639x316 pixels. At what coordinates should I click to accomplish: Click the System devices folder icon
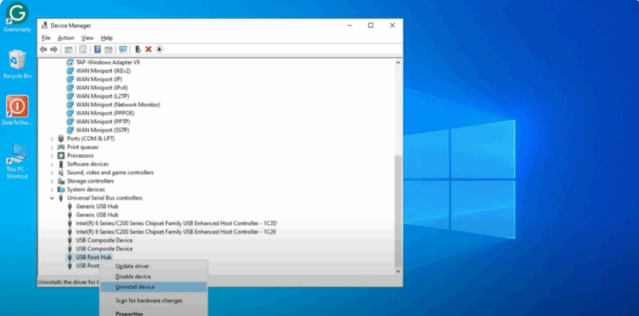pos(61,190)
